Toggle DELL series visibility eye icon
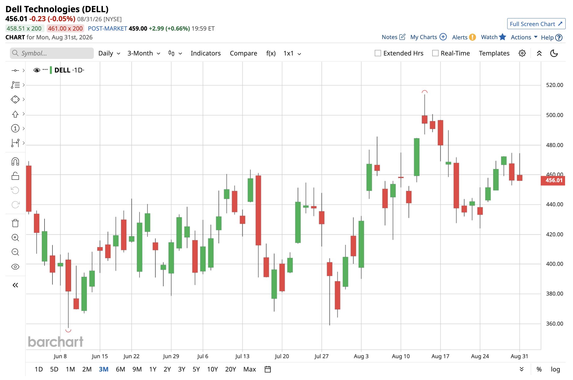 coord(37,70)
